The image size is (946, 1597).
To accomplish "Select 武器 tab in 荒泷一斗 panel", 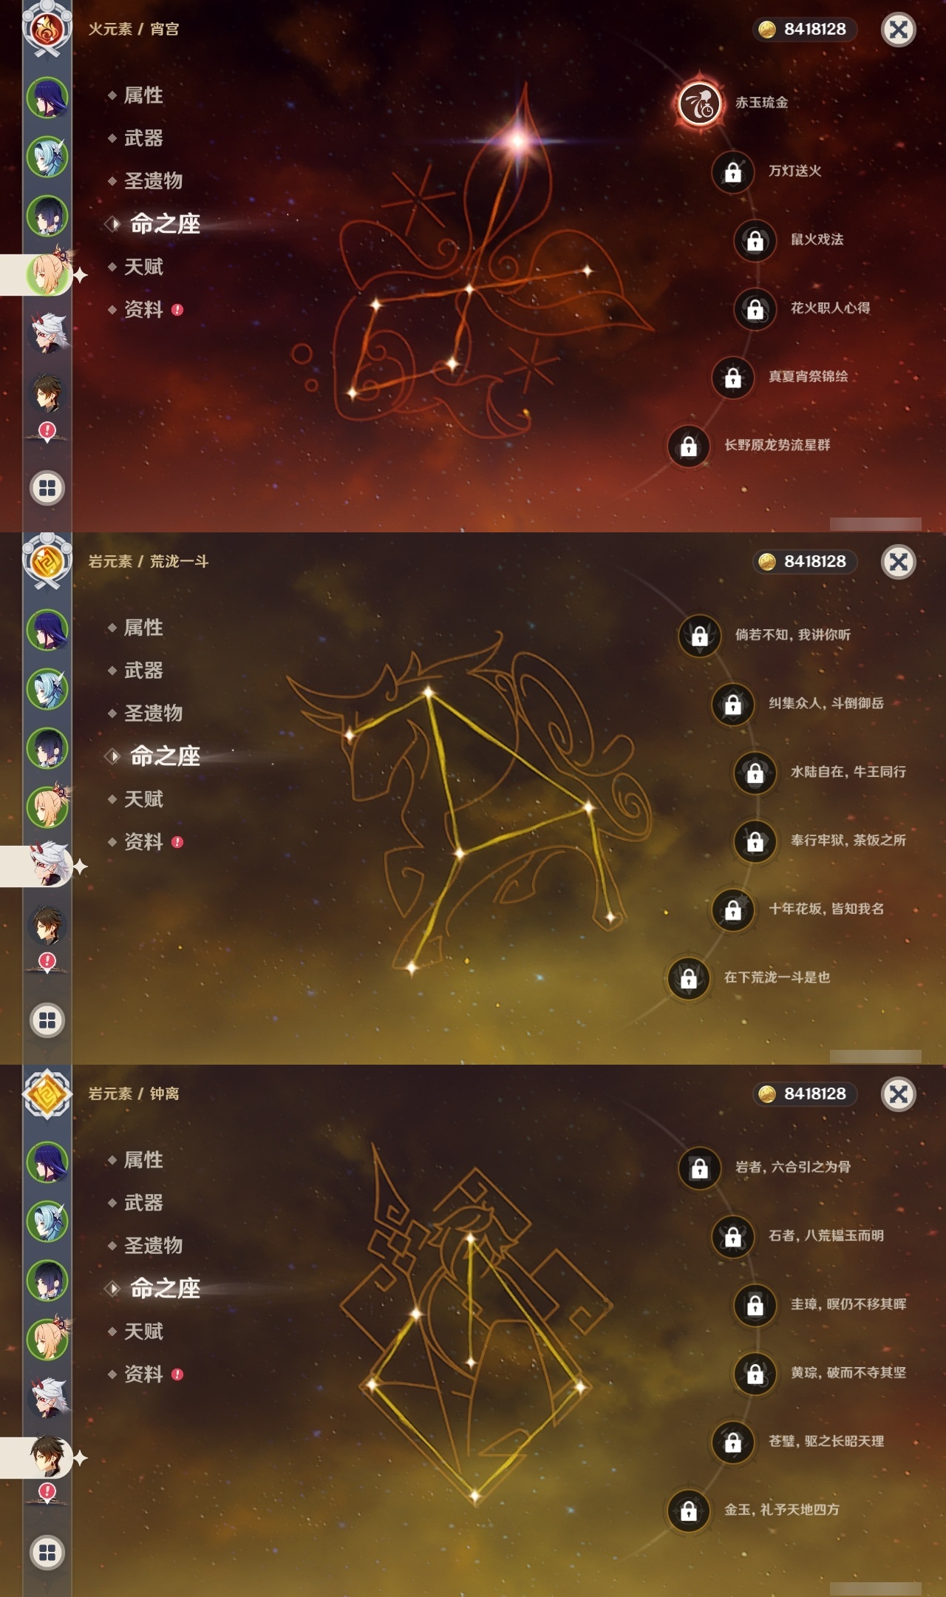I will [143, 671].
